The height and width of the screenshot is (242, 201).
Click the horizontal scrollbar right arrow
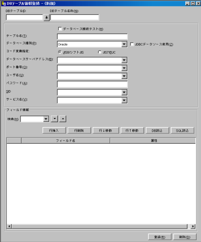click(x=193, y=226)
